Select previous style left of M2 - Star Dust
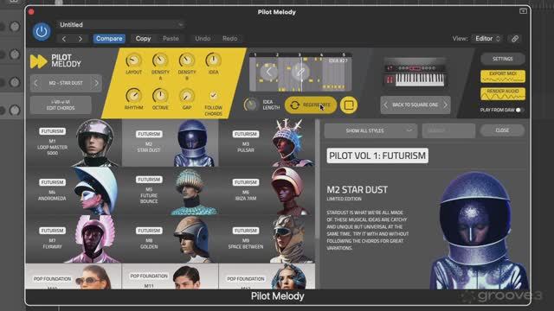 coord(35,83)
